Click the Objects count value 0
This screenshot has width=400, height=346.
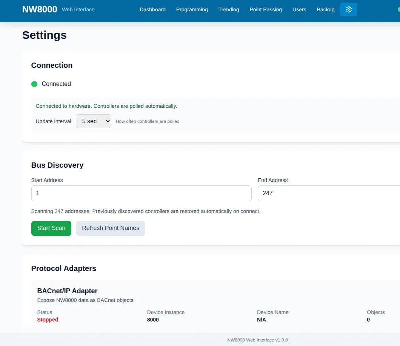pos(368,320)
